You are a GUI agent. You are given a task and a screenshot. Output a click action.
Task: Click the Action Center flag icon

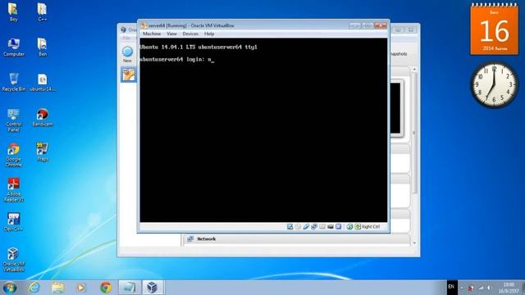coord(471,288)
